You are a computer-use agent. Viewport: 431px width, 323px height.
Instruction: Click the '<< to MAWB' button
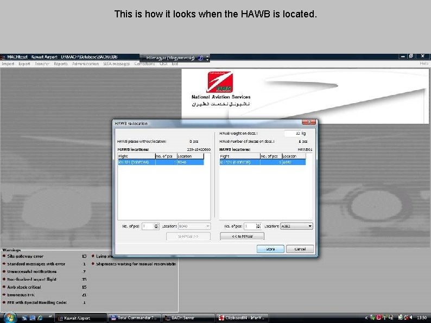[x=242, y=236]
